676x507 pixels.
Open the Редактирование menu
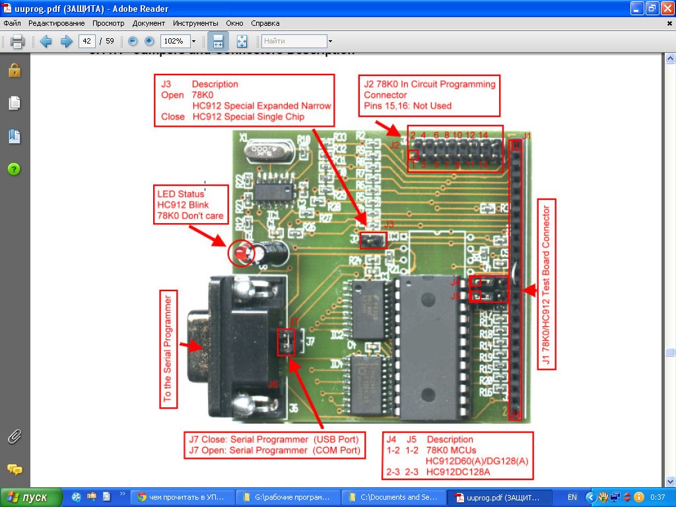tap(57, 23)
